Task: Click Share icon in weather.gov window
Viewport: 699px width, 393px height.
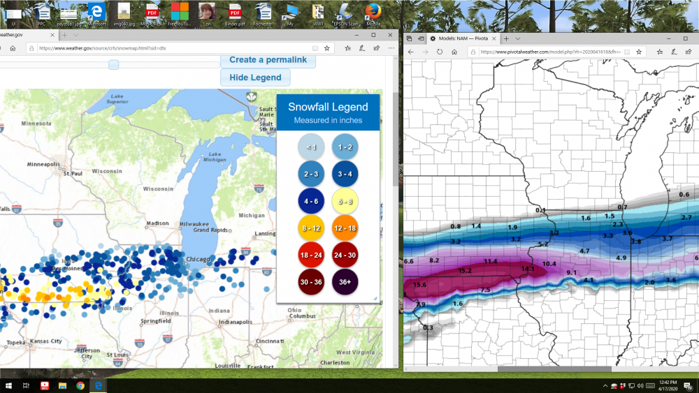Action: click(x=377, y=48)
